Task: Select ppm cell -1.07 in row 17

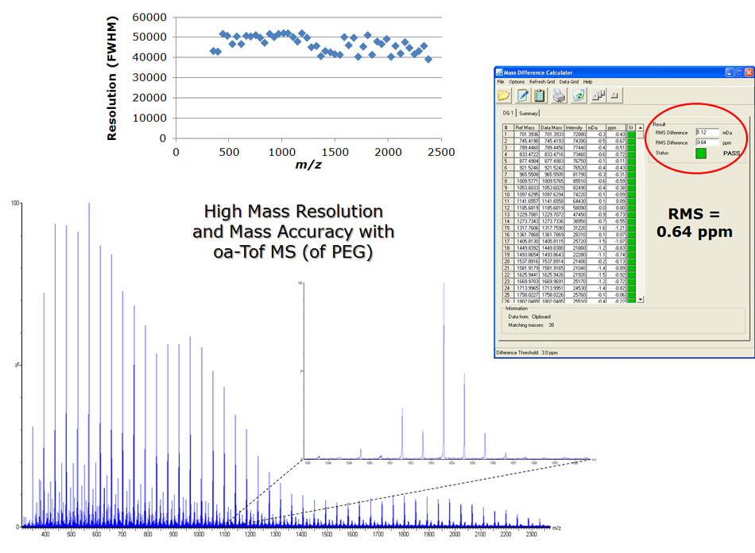Action: point(617,241)
